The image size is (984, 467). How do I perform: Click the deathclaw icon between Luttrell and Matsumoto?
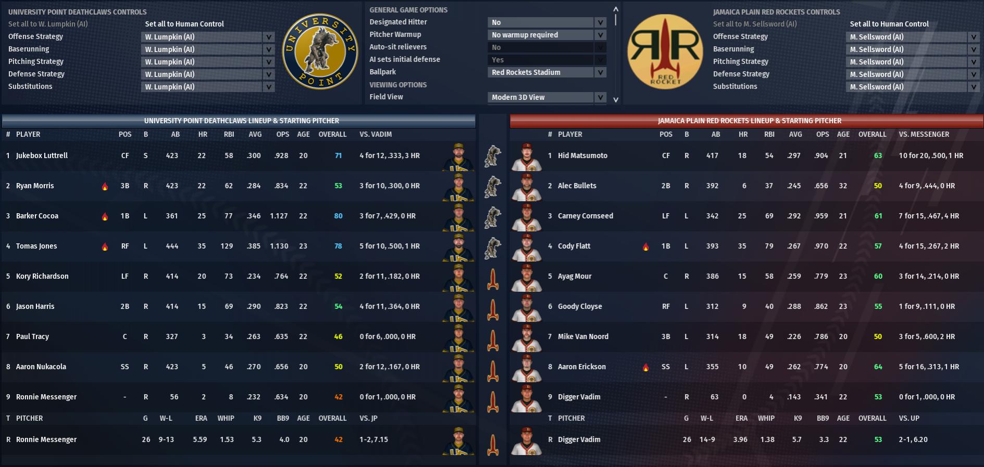(x=493, y=156)
